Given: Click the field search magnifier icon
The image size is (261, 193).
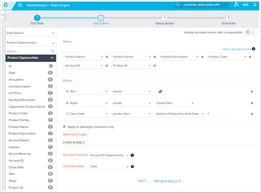Looking at the screenshot, I should pyautogui.click(x=53, y=51).
